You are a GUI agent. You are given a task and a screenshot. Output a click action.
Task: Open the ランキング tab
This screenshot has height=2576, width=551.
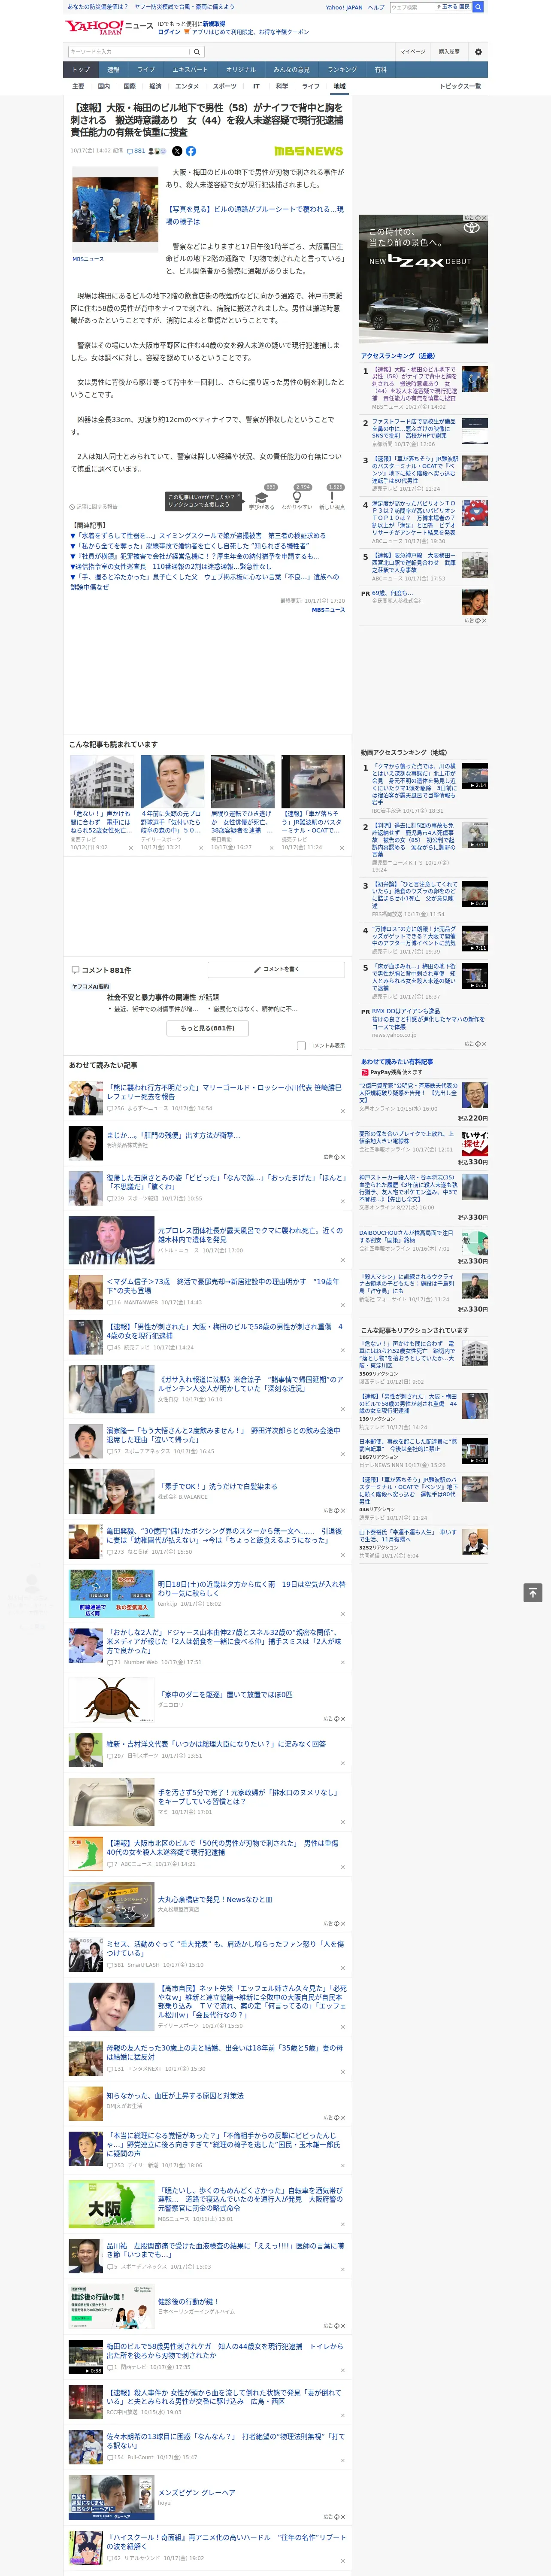(342, 70)
